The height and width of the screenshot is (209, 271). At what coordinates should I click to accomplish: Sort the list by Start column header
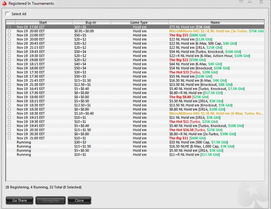coord(44,22)
